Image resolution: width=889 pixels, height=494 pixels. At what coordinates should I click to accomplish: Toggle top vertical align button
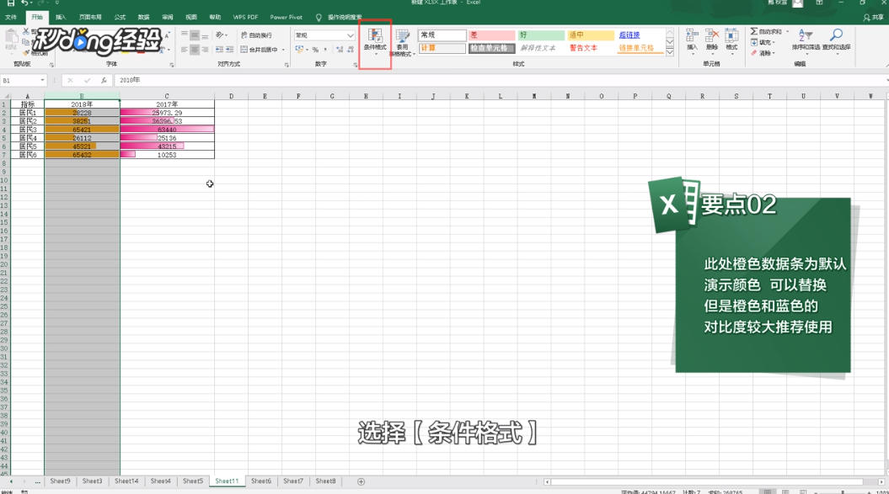point(185,35)
